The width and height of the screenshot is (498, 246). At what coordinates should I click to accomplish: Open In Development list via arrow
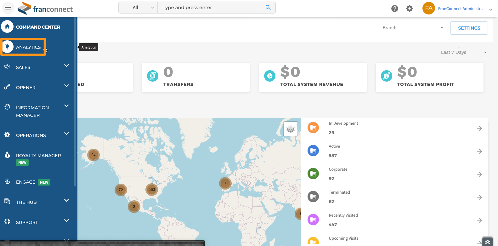(x=479, y=128)
